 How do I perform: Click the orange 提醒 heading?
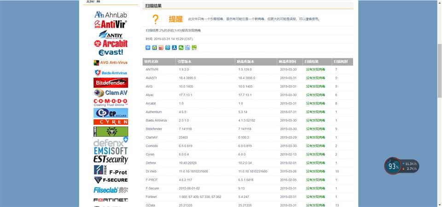click(175, 19)
